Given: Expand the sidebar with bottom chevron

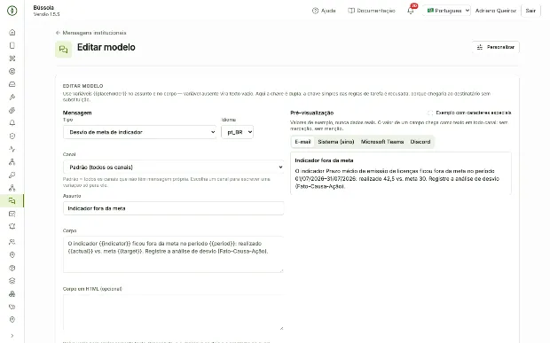Looking at the screenshot, I should click(x=12, y=336).
